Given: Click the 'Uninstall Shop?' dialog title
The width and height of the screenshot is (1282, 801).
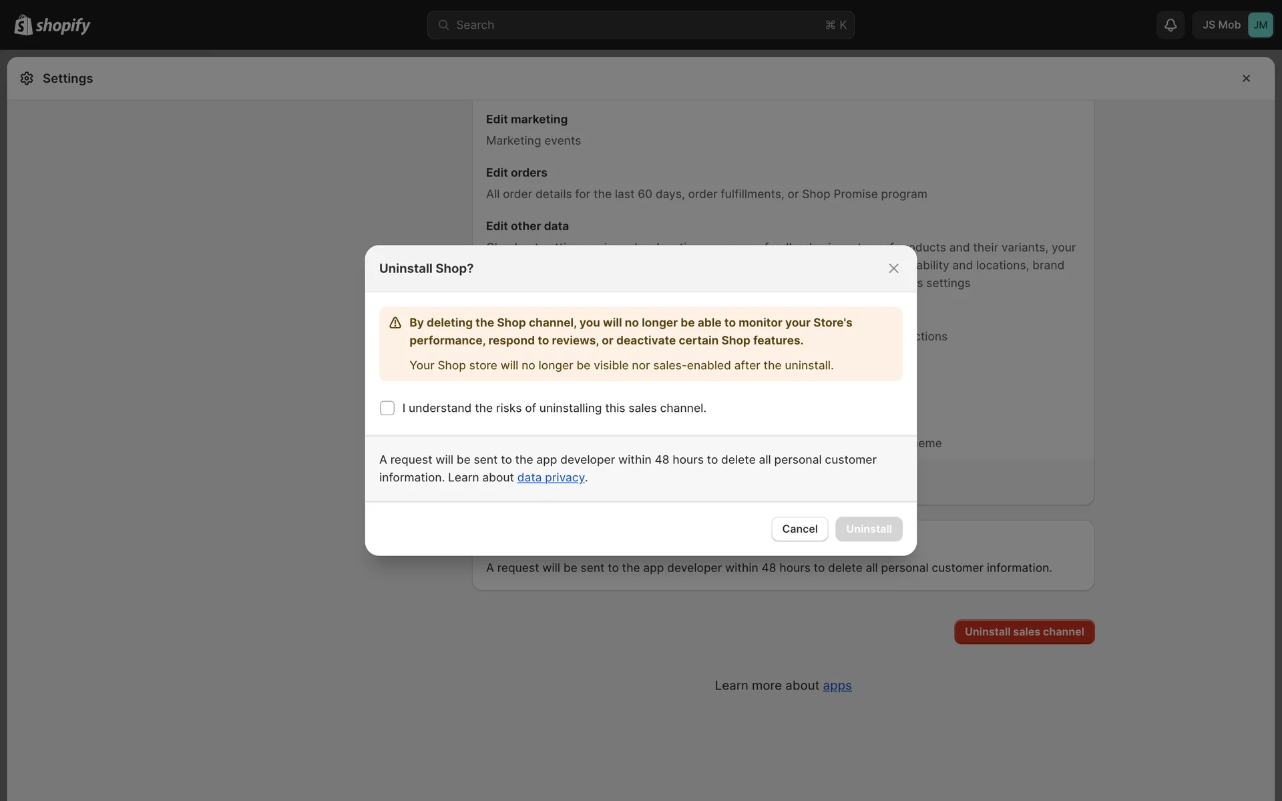Looking at the screenshot, I should click(x=426, y=268).
